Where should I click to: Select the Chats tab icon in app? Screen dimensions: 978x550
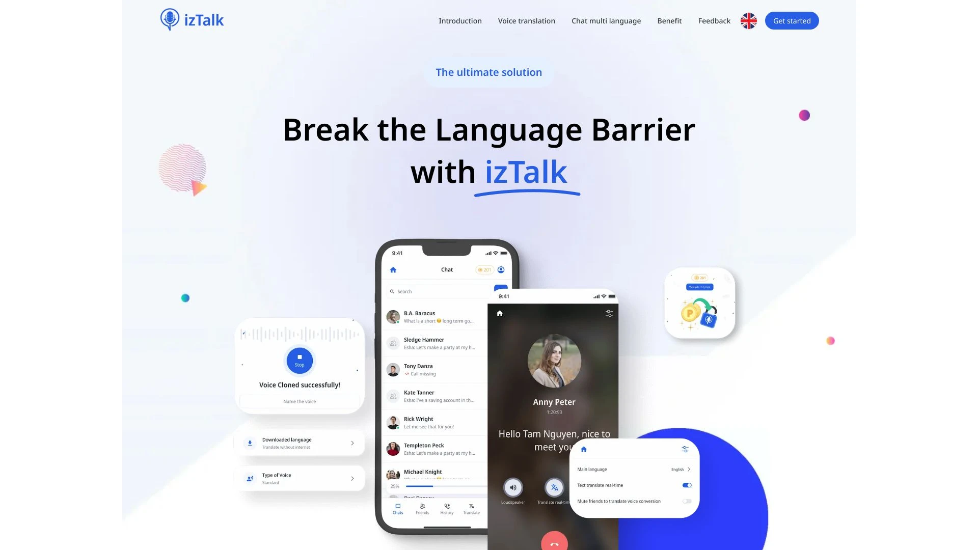tap(398, 506)
